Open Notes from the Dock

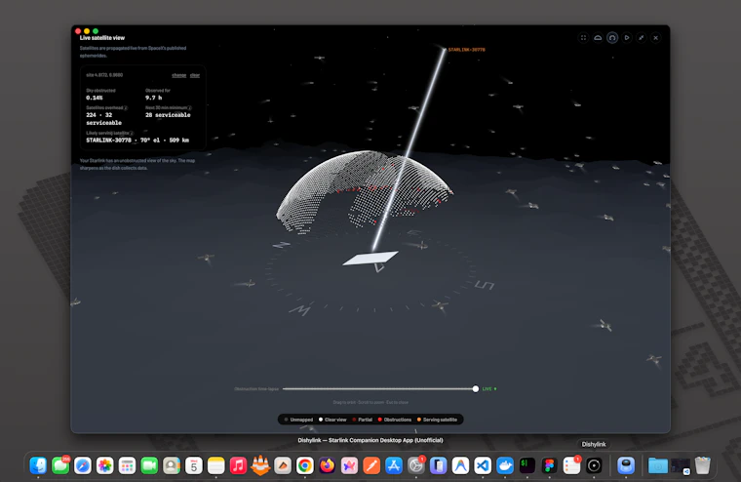216,466
